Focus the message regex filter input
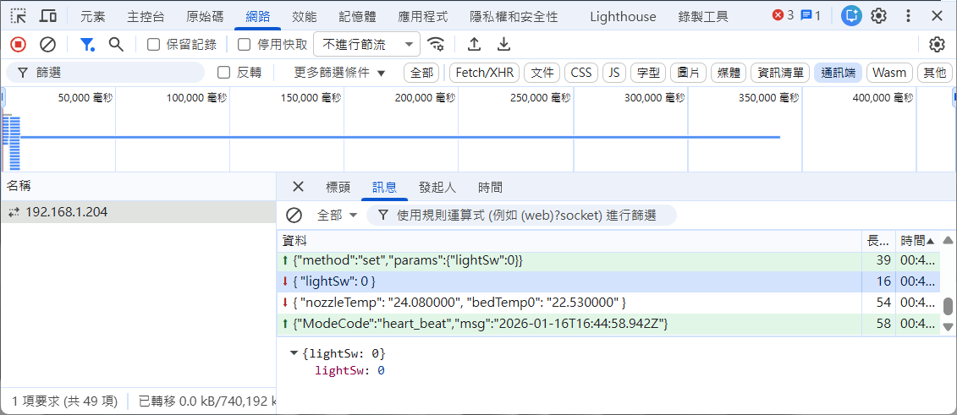This screenshot has height=415, width=957. [x=521, y=216]
